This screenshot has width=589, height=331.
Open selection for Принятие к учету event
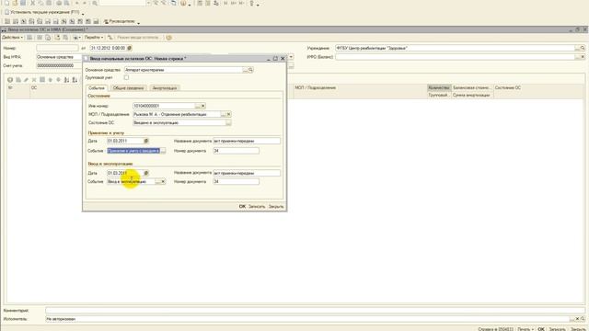[163, 151]
